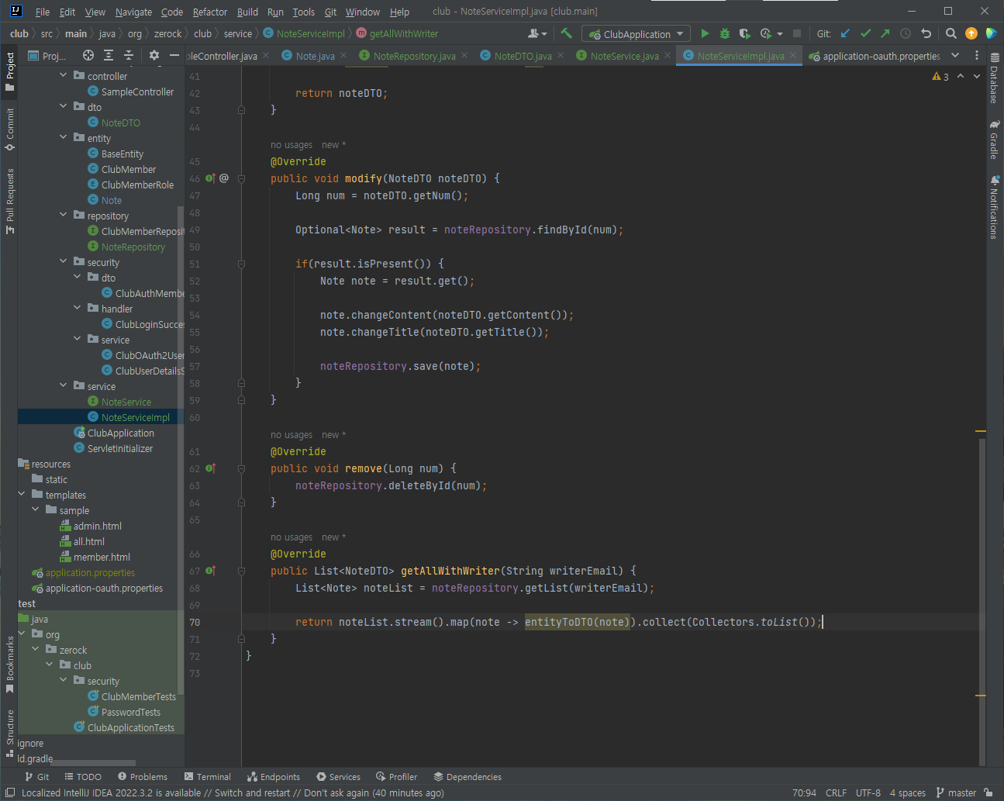Click the orange IDE updates icon

click(971, 33)
